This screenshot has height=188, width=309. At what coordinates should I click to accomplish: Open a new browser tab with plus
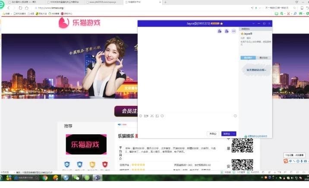(165, 2)
